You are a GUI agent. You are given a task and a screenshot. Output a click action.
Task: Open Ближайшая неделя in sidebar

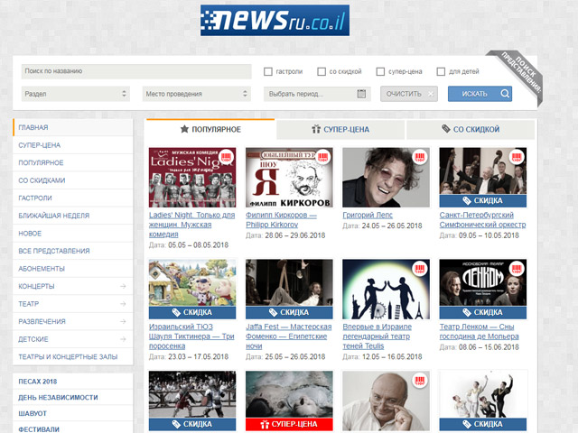click(x=72, y=216)
